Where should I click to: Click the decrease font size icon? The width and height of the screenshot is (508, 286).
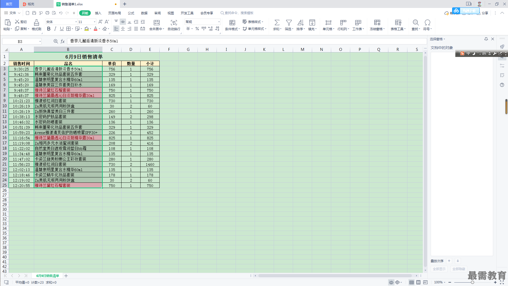[107, 22]
